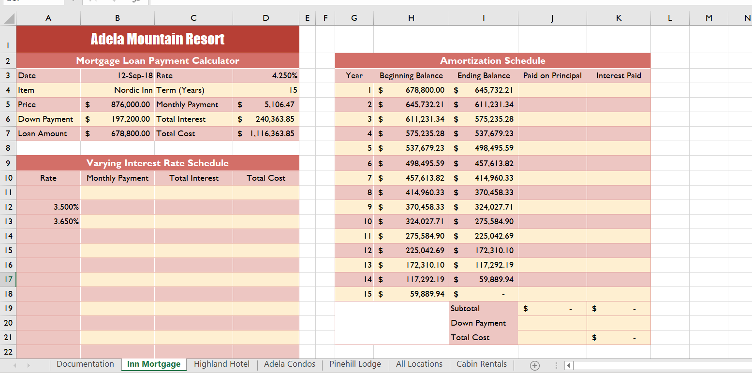Image resolution: width=752 pixels, height=373 pixels.
Task: Select the 3.650% rate cell
Action: point(48,222)
